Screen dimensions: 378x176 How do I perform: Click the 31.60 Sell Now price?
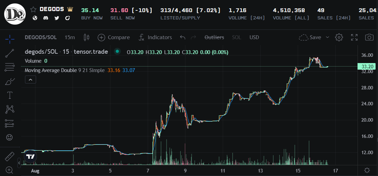[x=120, y=10]
